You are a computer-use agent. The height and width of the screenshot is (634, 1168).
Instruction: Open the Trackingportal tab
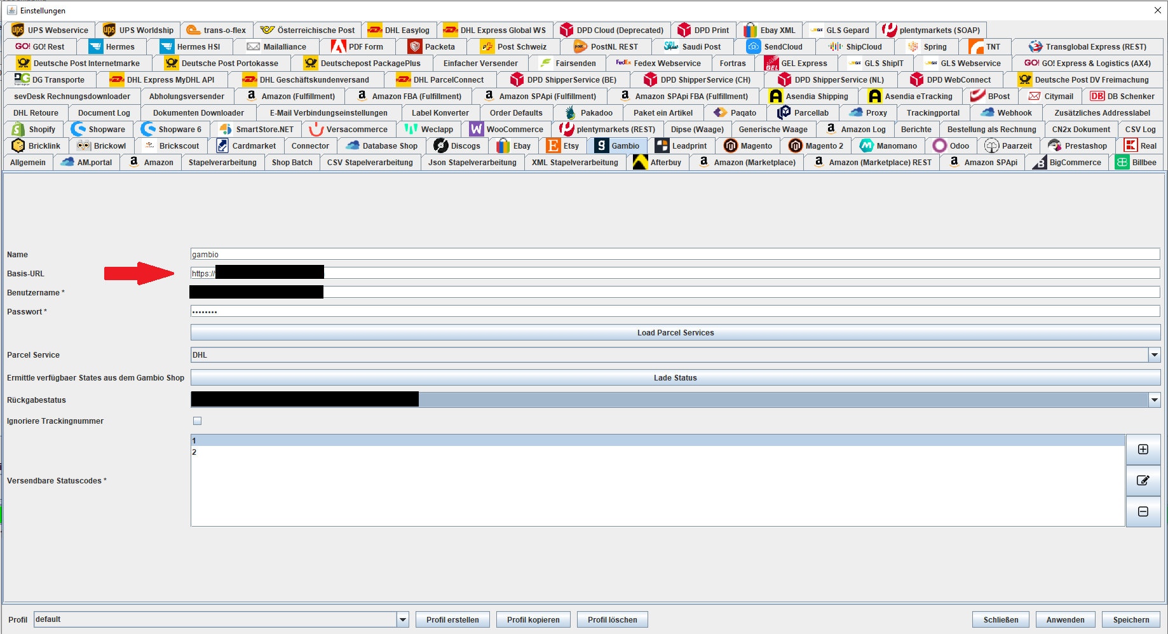tap(933, 112)
